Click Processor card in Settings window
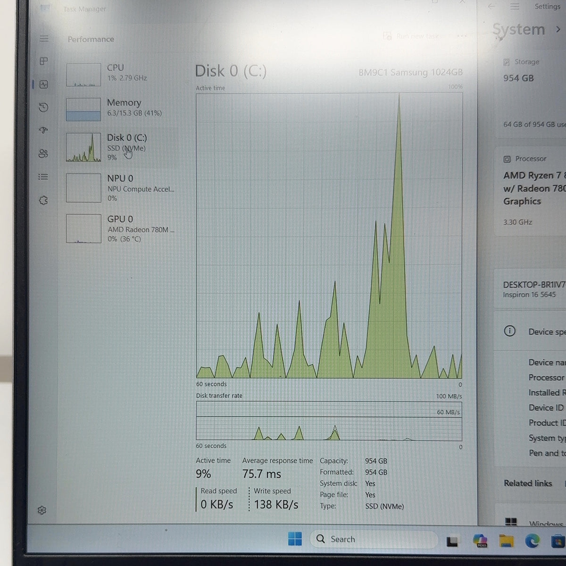 click(x=530, y=191)
